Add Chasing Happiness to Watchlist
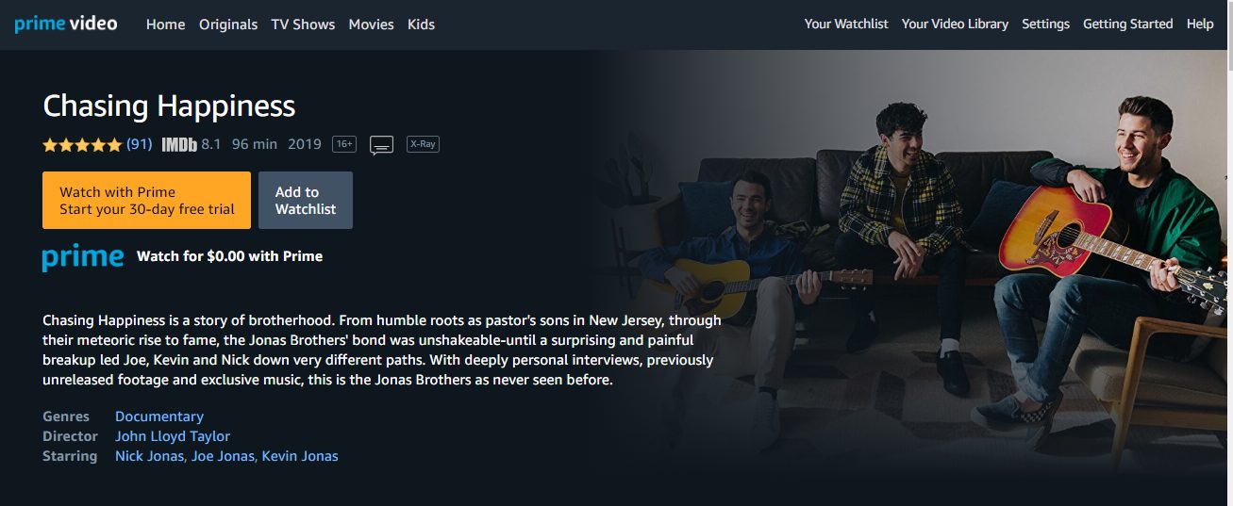This screenshot has height=506, width=1233. 306,200
